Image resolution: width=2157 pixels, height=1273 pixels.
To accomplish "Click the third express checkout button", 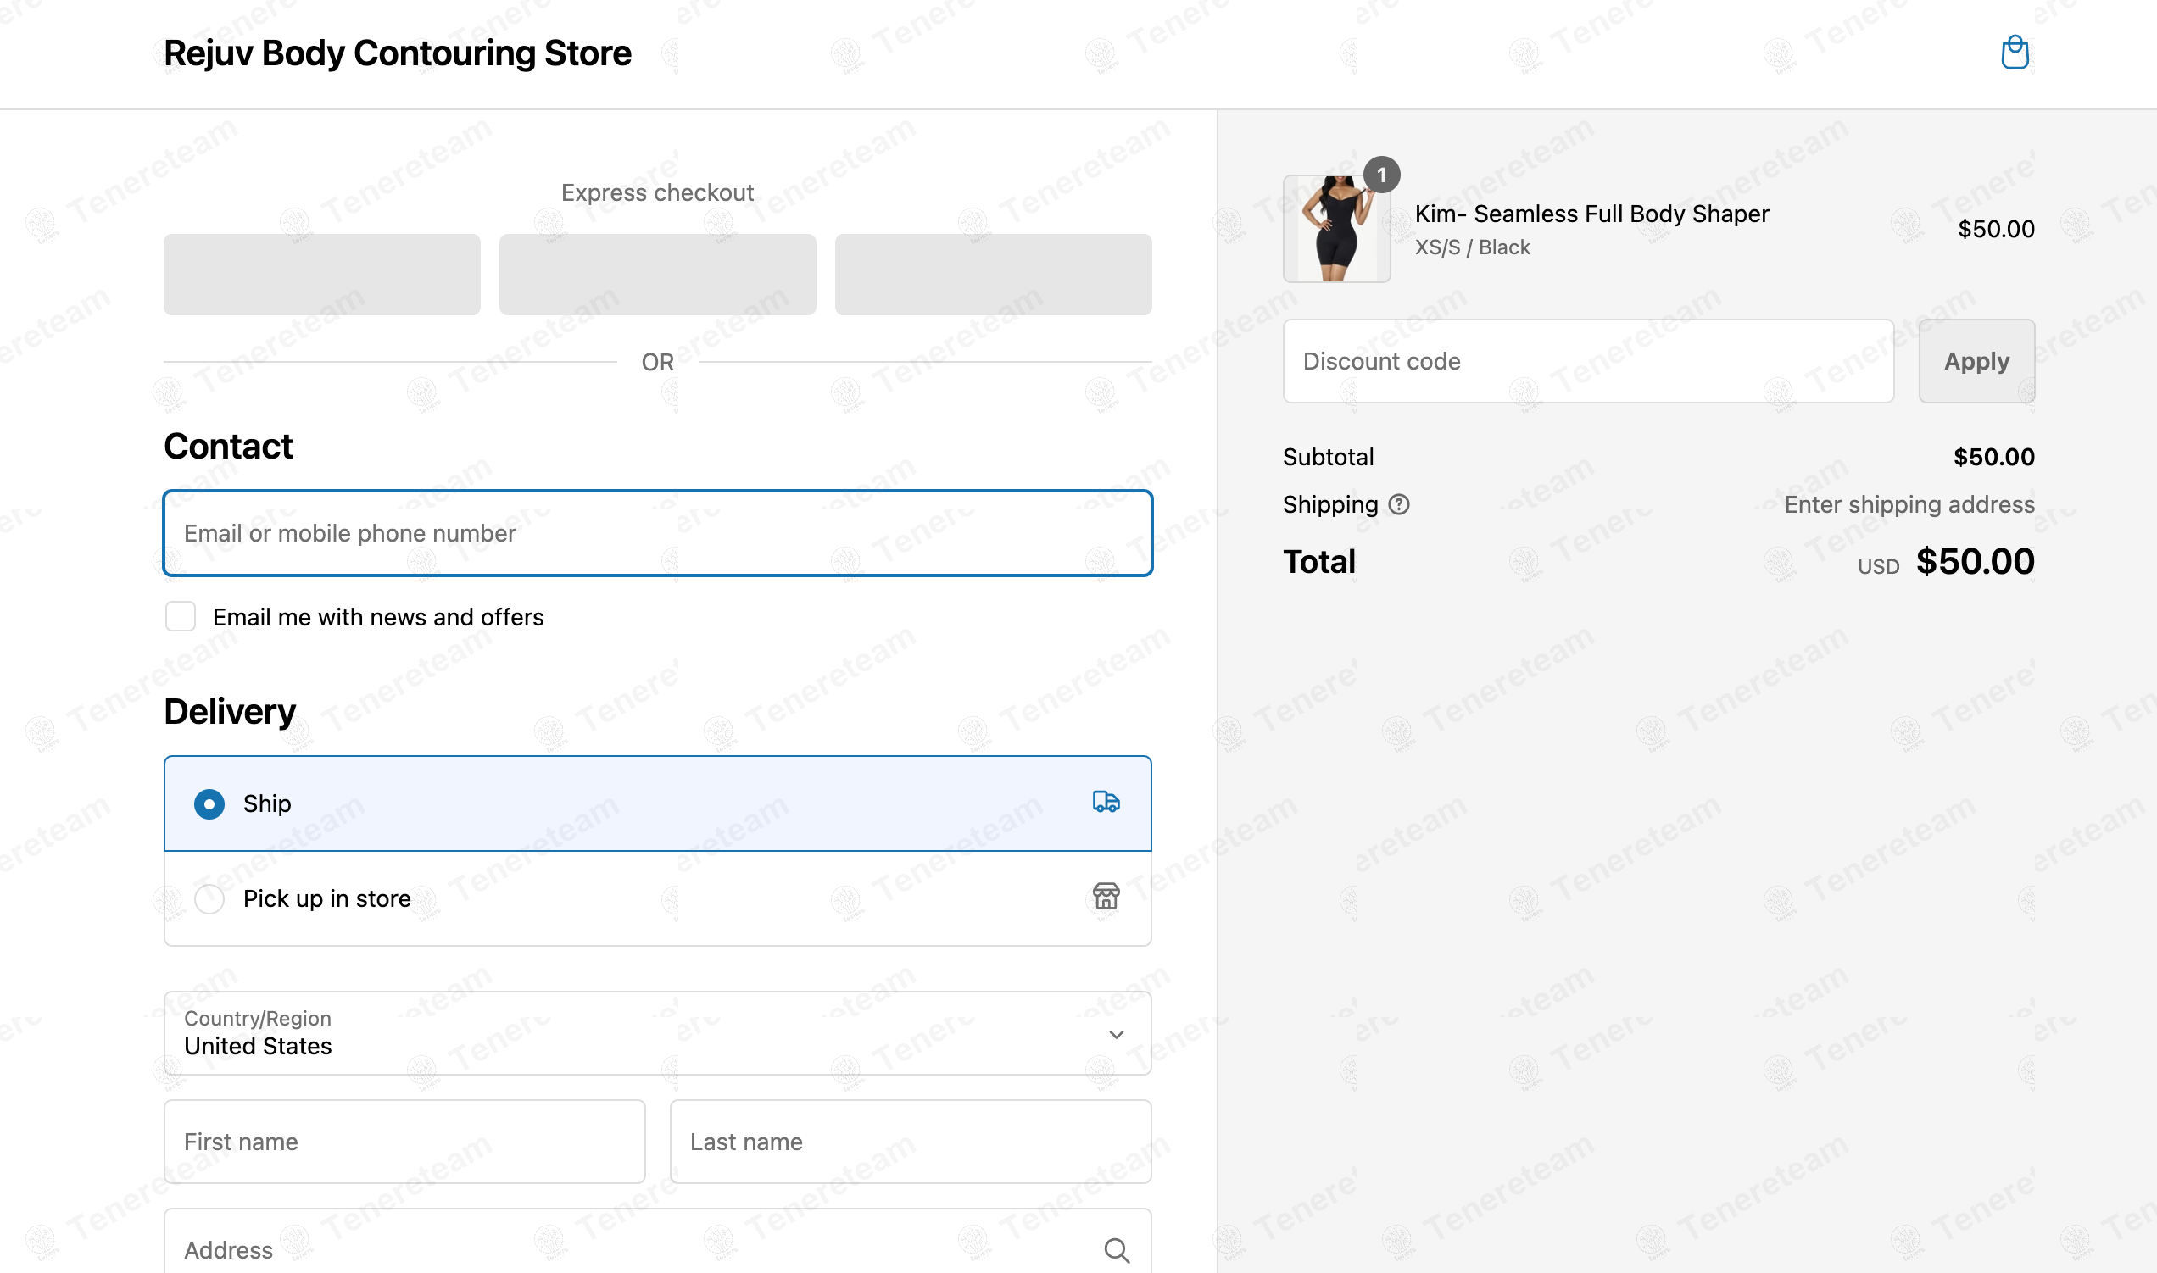I will coord(993,275).
